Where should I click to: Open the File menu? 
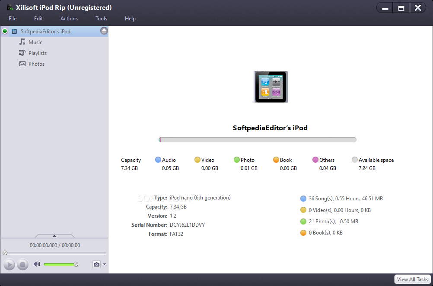pyautogui.click(x=13, y=19)
